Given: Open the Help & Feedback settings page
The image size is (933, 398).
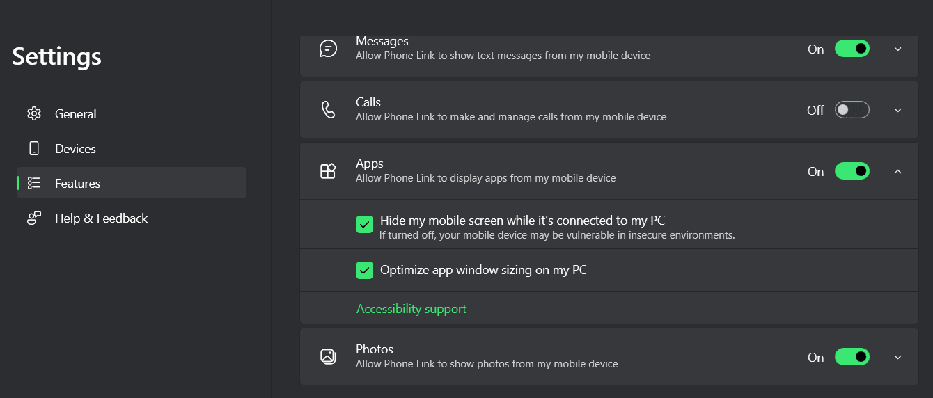Looking at the screenshot, I should coord(132,218).
